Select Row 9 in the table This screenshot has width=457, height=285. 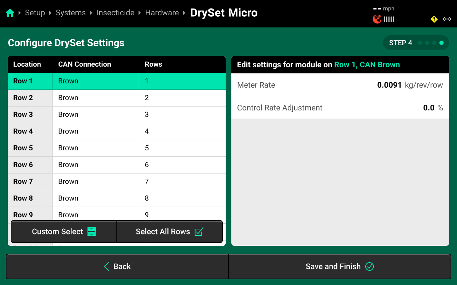point(117,214)
